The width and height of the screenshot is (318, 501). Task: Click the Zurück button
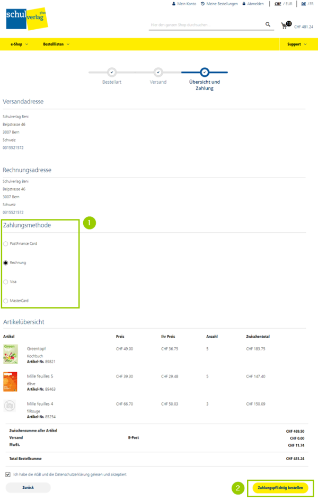point(28,488)
